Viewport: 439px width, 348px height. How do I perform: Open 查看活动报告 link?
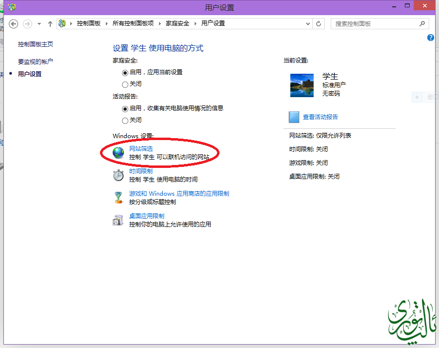click(x=320, y=117)
